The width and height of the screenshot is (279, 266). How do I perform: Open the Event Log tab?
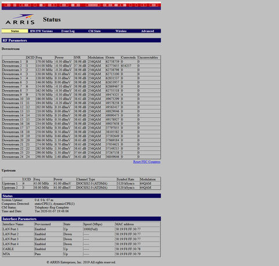(x=68, y=31)
